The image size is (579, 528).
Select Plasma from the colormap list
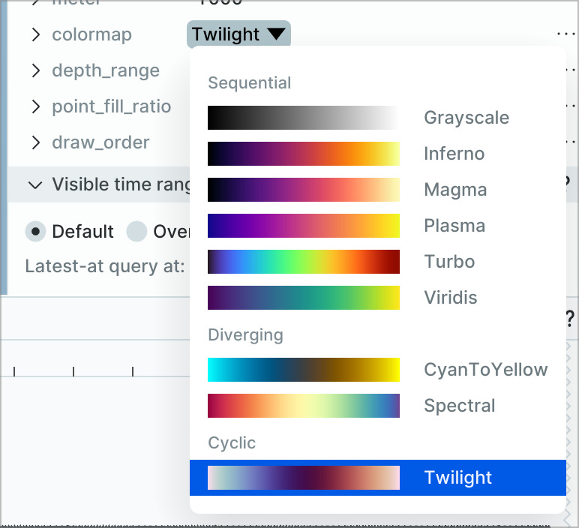454,226
